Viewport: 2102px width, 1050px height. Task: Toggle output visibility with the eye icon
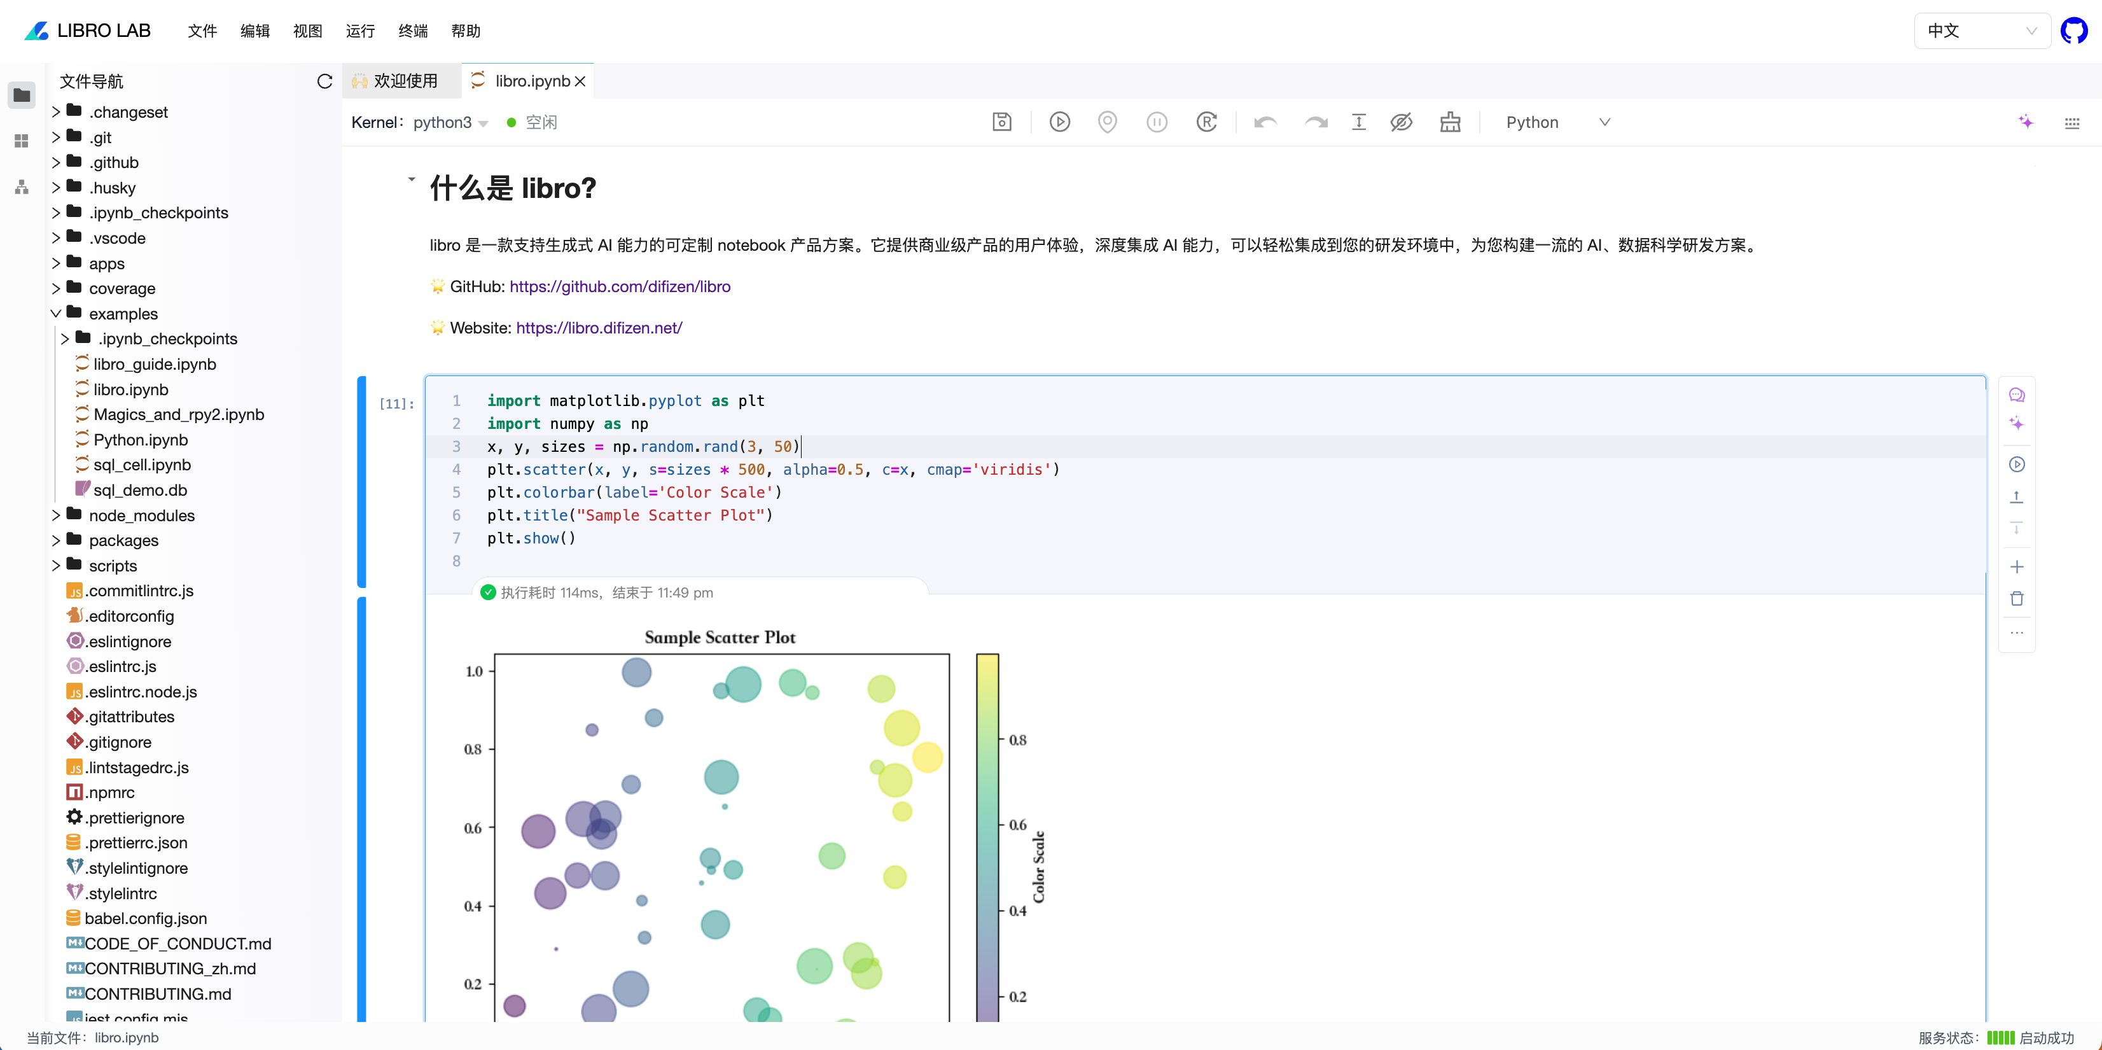(x=1401, y=122)
